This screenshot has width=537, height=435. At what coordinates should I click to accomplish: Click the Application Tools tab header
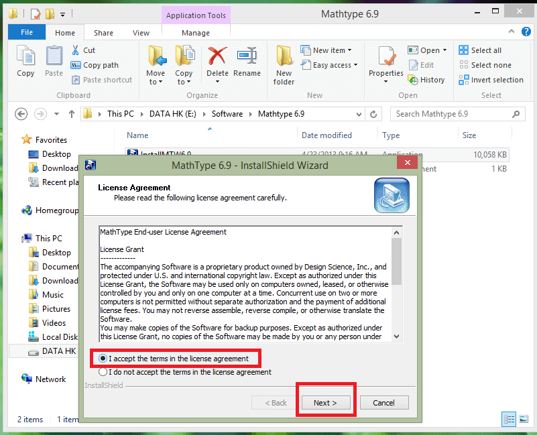[x=196, y=15]
